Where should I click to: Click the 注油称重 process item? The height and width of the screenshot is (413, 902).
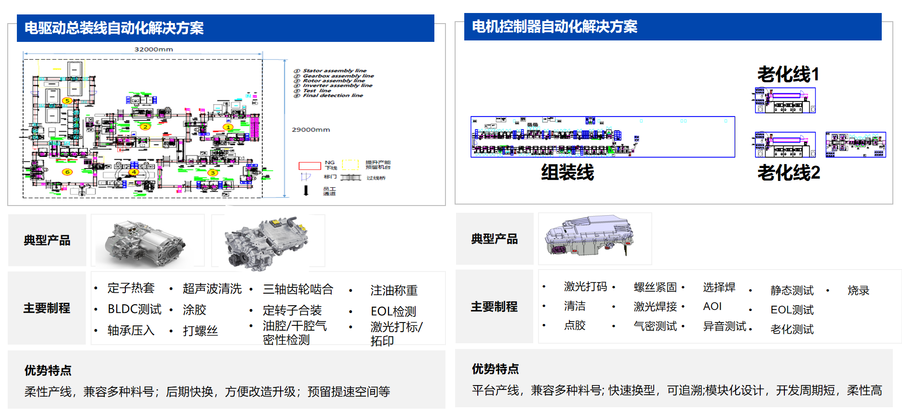pos(394,290)
